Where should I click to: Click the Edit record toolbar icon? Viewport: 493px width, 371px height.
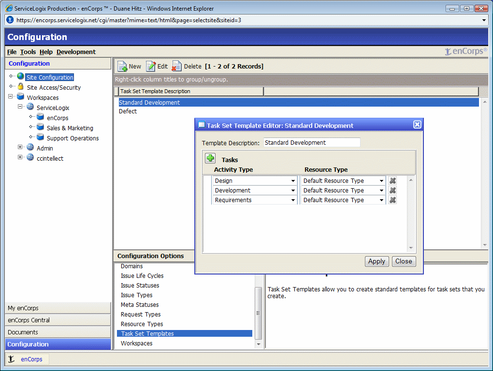pyautogui.click(x=151, y=66)
